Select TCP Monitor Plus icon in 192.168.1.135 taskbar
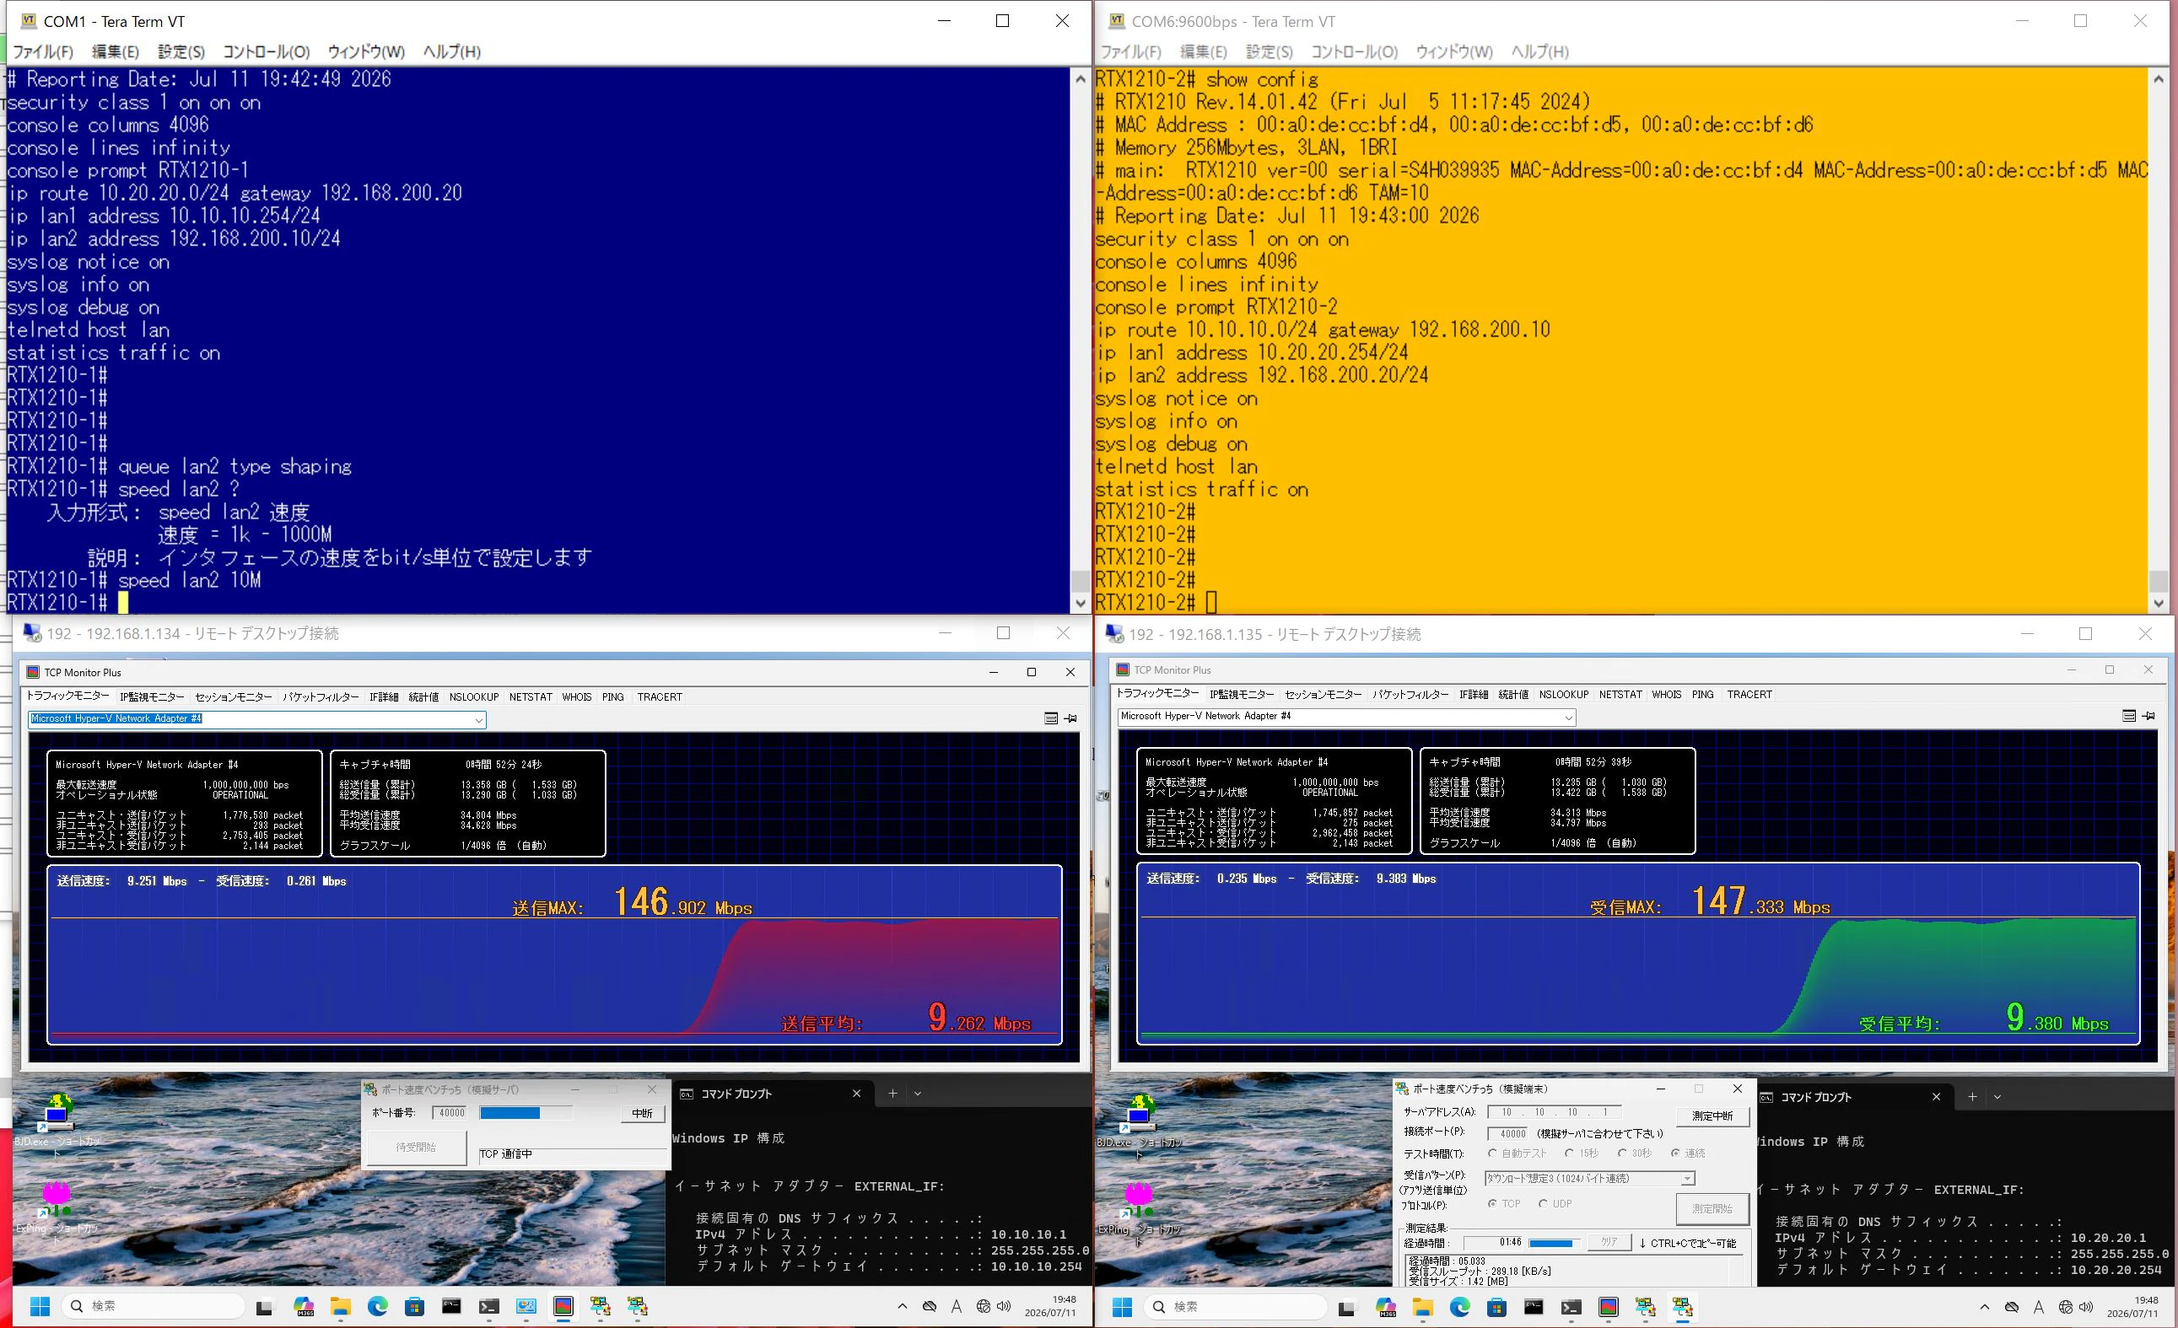This screenshot has height=1328, width=2178. coord(1609,1307)
